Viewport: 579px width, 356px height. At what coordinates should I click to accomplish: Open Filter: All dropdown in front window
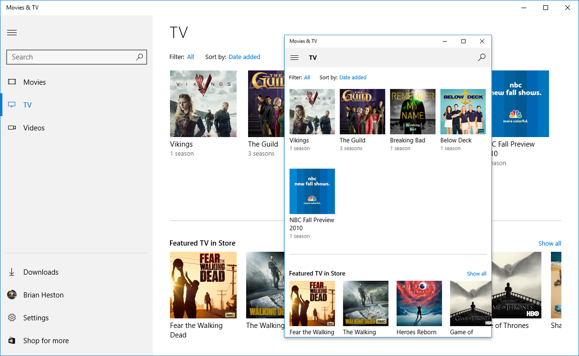(307, 78)
